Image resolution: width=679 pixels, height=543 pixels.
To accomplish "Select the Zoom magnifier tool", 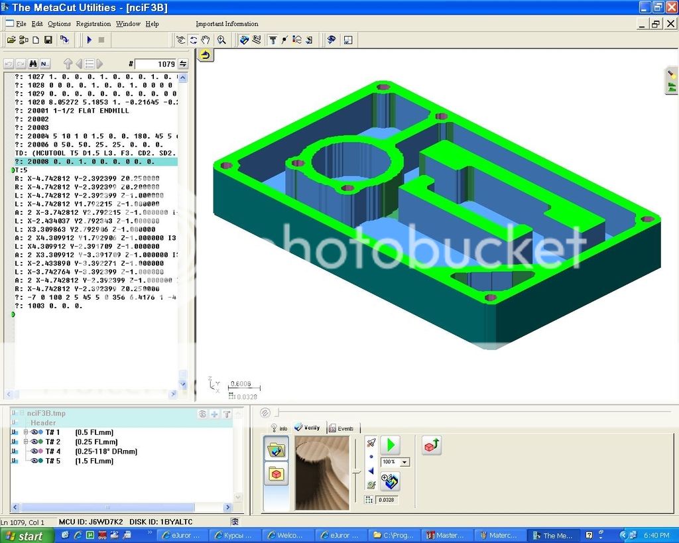I will click(x=221, y=40).
